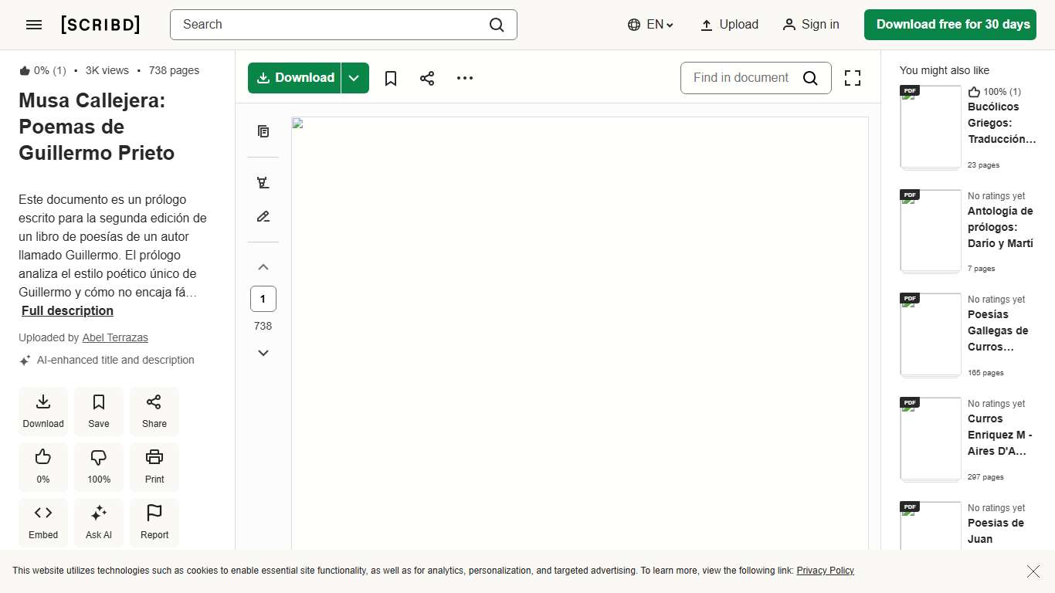Click the bookmark icon in document toolbar
The image size is (1055, 593).
tap(391, 78)
